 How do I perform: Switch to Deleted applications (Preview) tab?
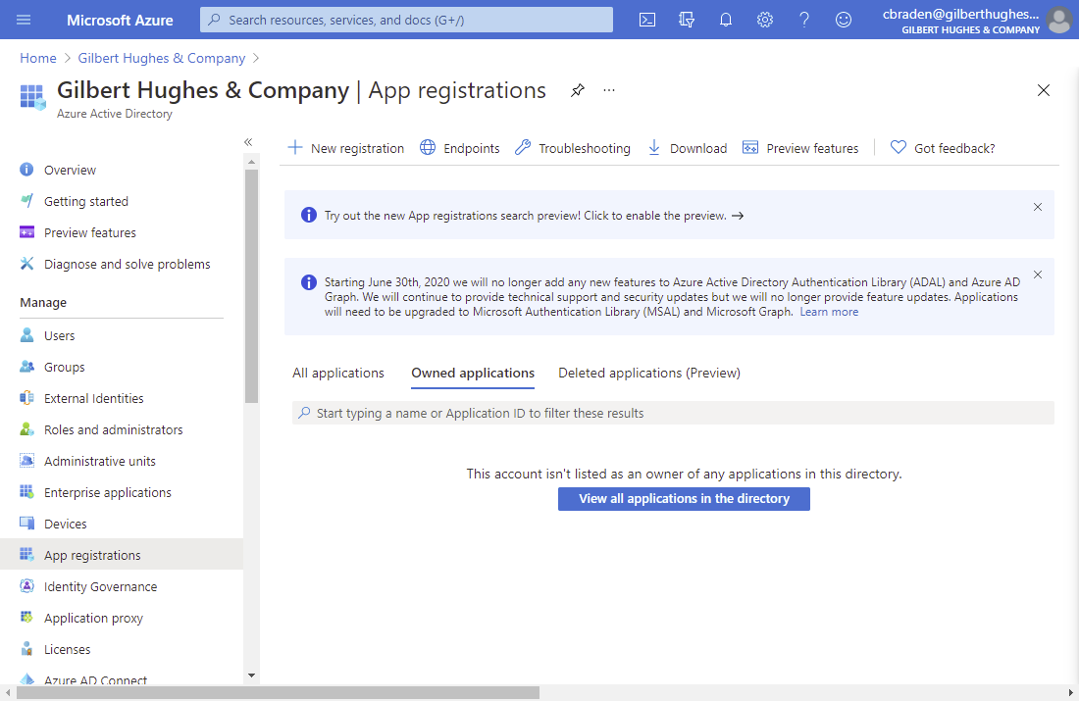[649, 373]
